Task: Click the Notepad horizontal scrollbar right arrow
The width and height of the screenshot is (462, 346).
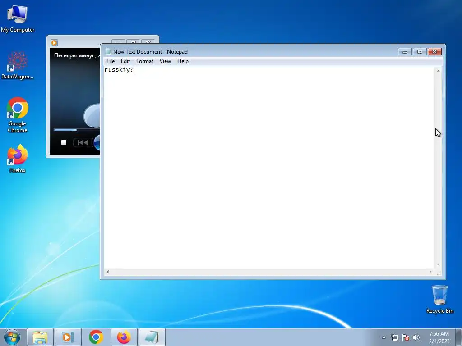Action: [430, 272]
